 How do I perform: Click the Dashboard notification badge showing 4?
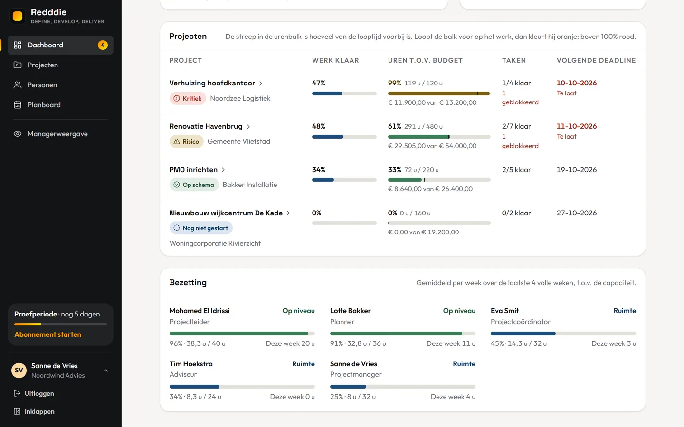(x=103, y=45)
